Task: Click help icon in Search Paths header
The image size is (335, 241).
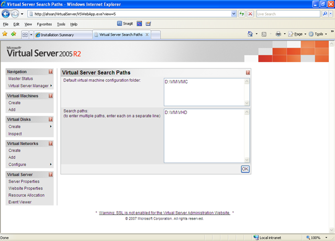Action: tap(248, 73)
